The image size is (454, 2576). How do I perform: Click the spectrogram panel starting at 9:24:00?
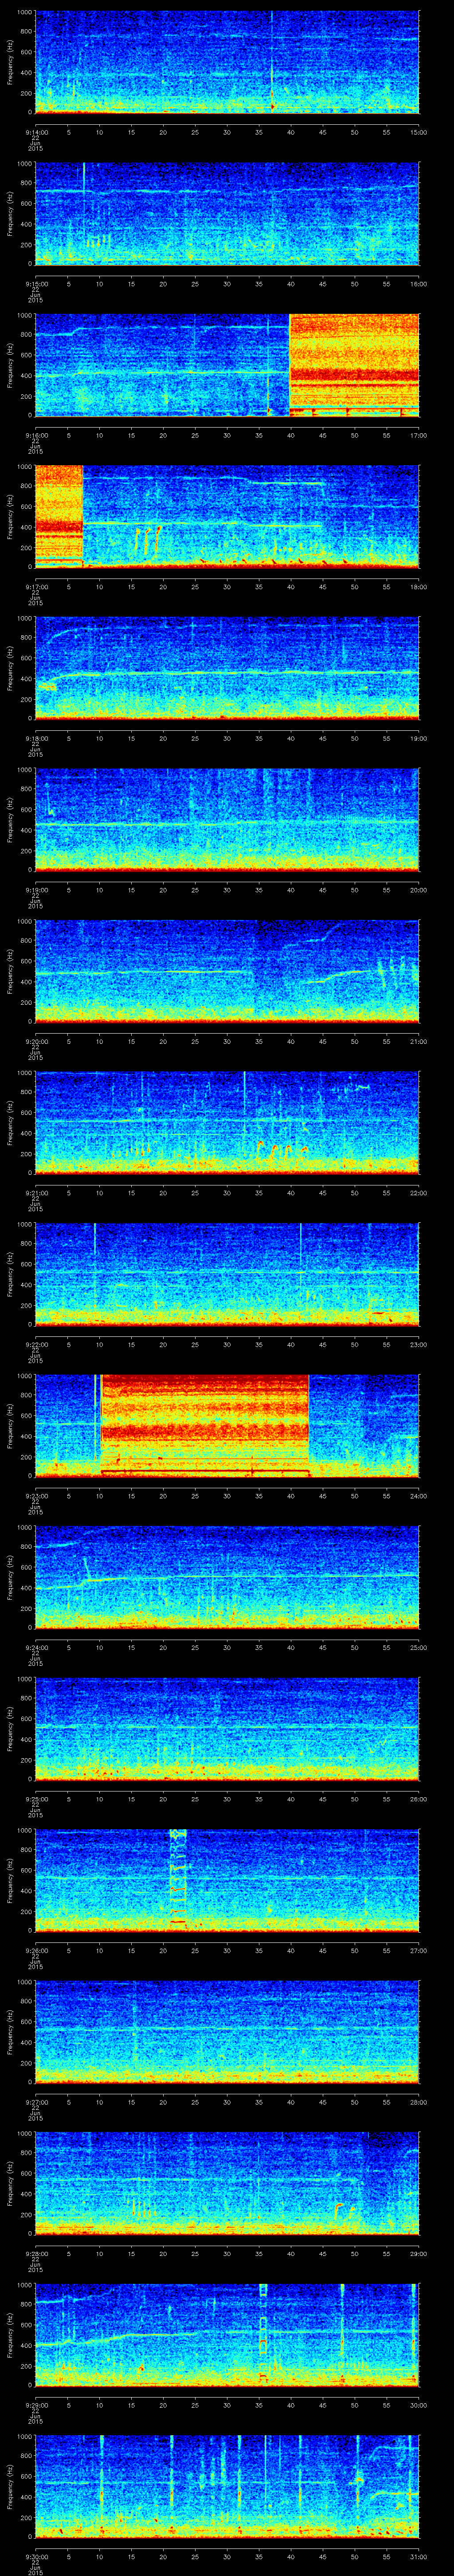coord(227,1578)
